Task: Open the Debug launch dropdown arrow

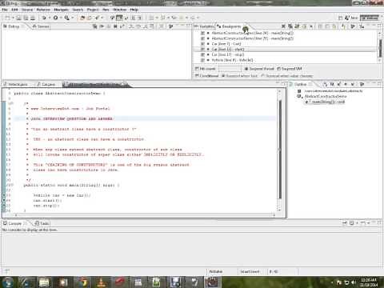Action: tap(50, 18)
